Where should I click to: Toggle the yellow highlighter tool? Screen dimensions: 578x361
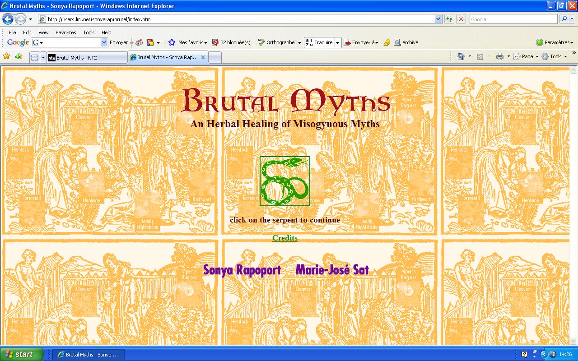coord(387,42)
